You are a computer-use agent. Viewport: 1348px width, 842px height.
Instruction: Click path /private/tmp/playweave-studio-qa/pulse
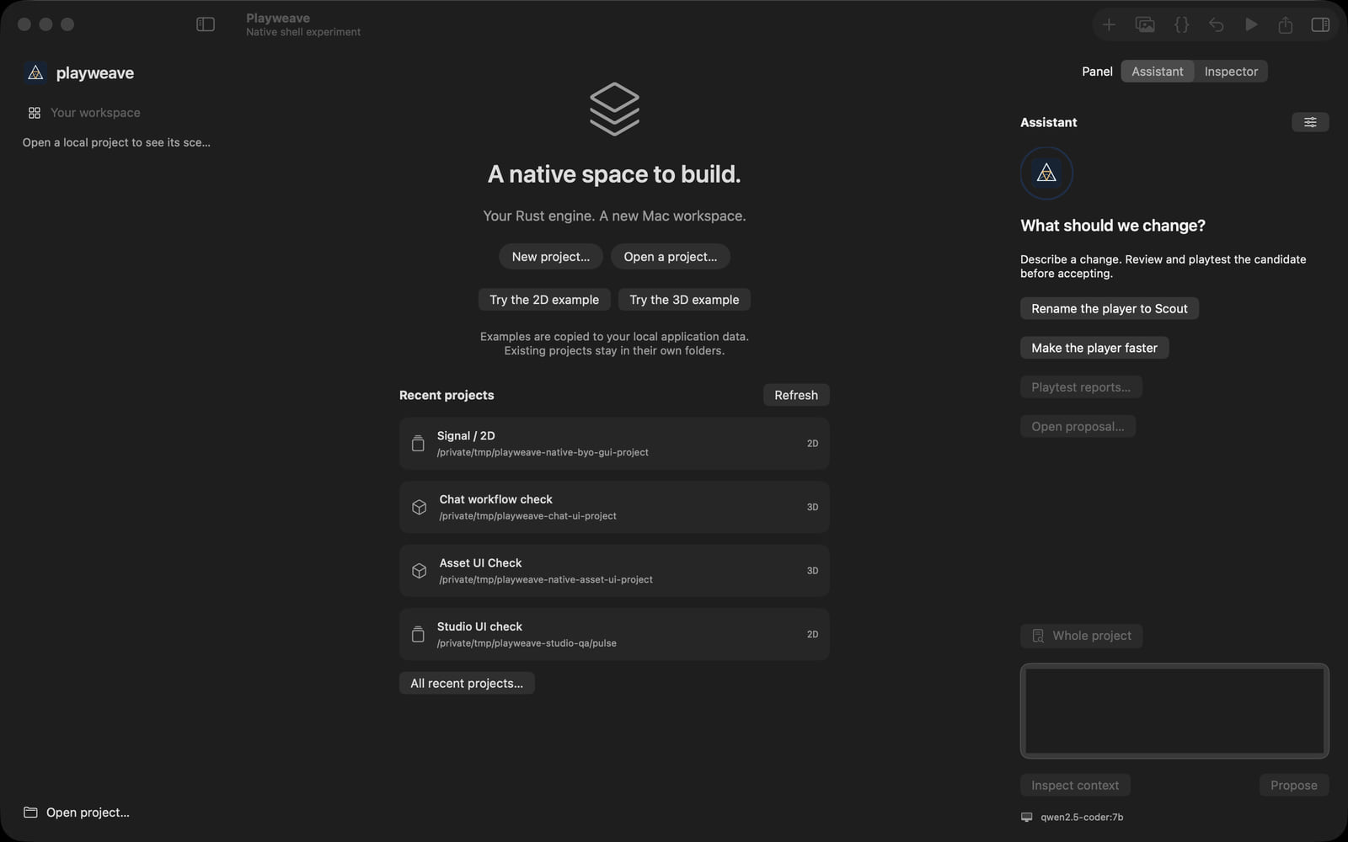527,643
